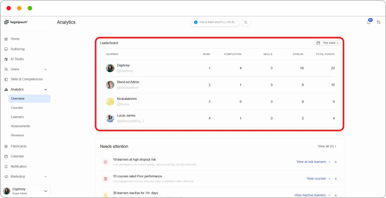This screenshot has height=198, width=386.
Task: Click the Skills & Competencies icon
Action: 6,79
